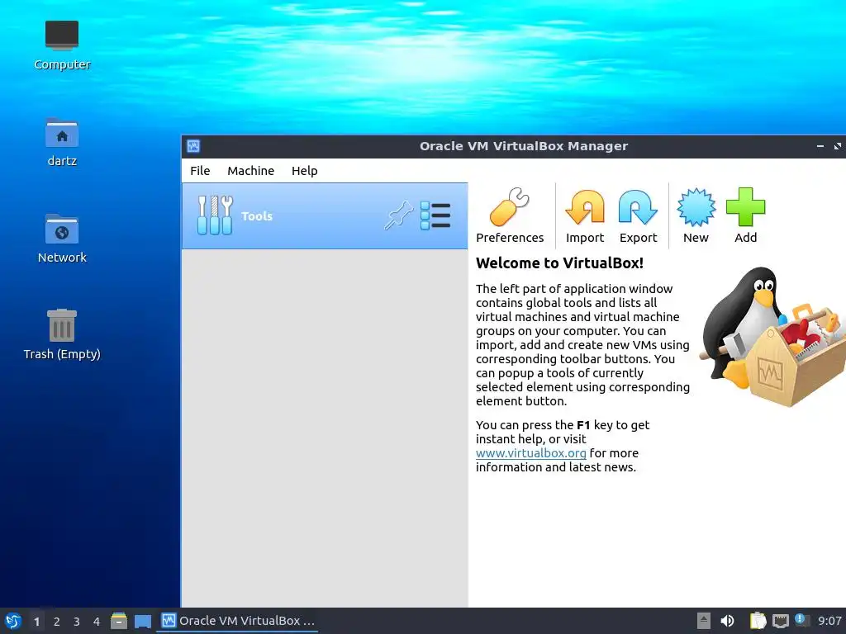846x634 pixels.
Task: Click the Export appliance icon
Action: click(x=638, y=216)
